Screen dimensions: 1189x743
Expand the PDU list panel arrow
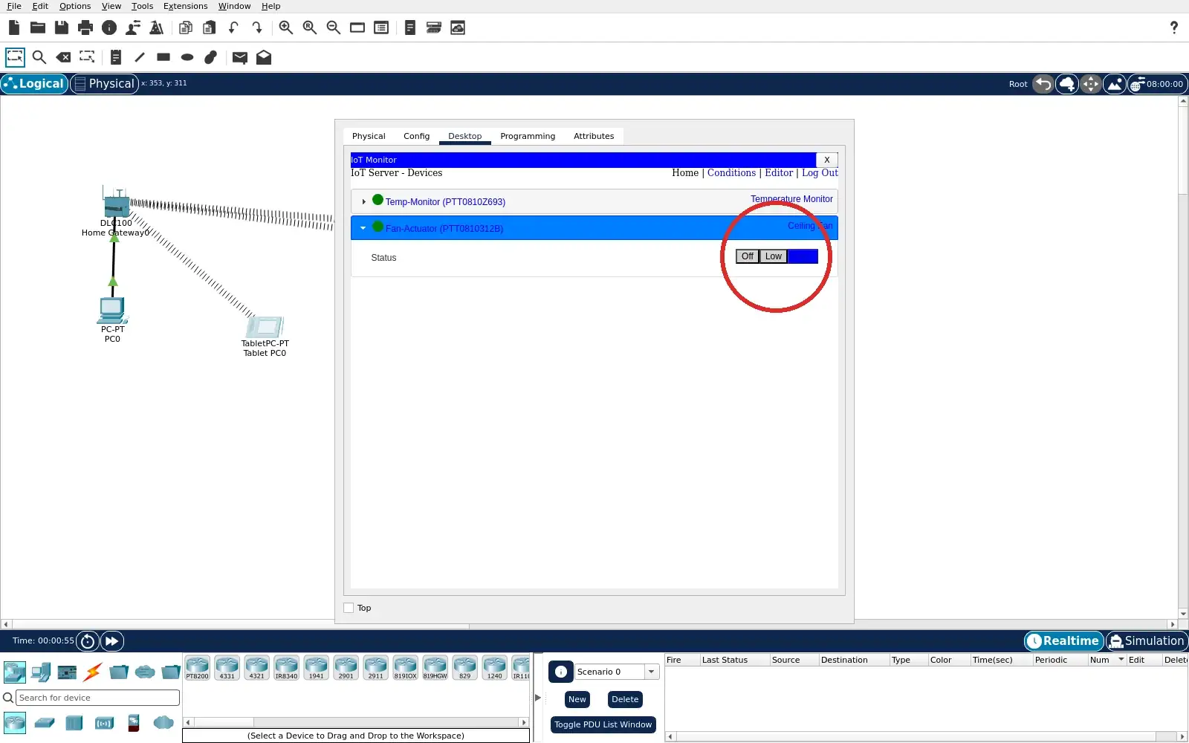[x=538, y=698]
